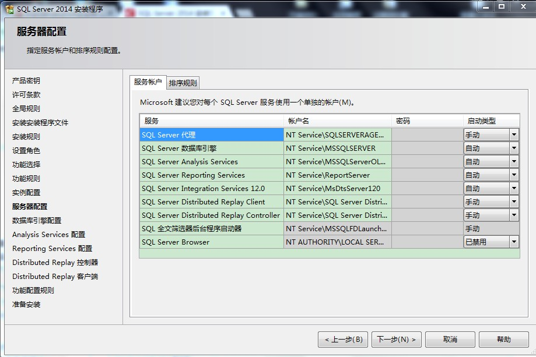The width and height of the screenshot is (536, 357).
Task: Click account name NT Service\MSSQLSERVER cell
Action: click(x=338, y=148)
